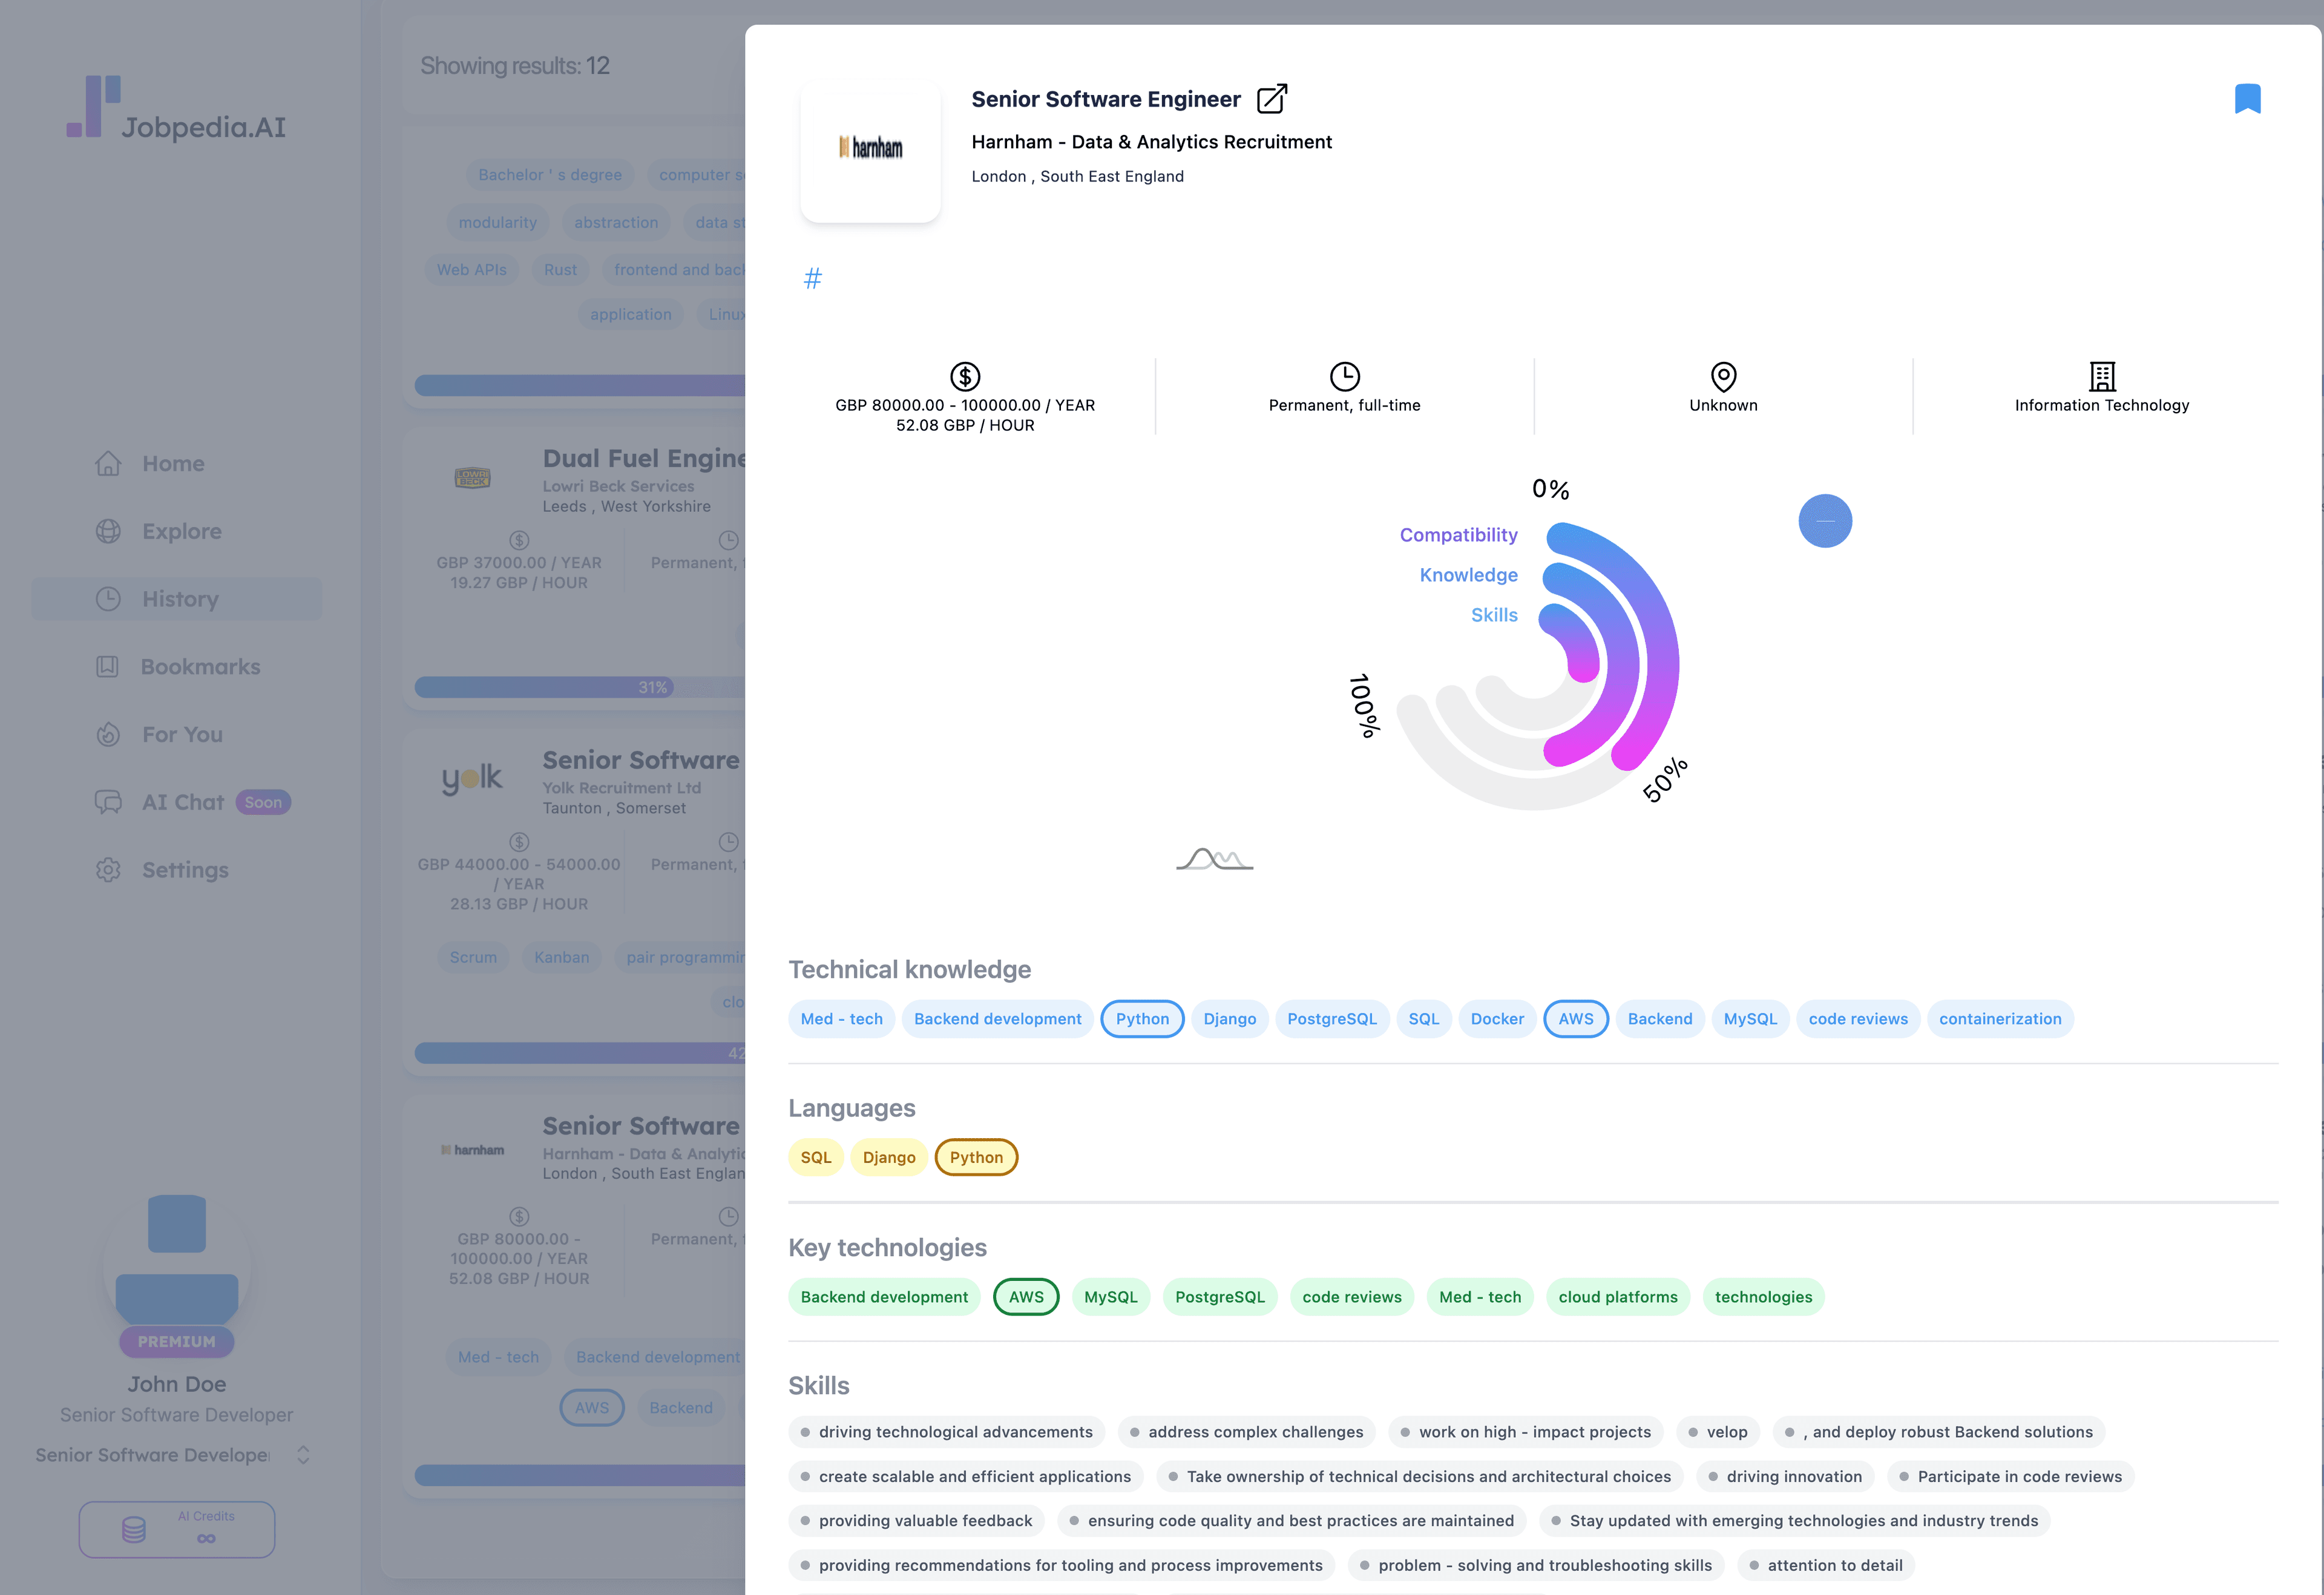Select Django tag under Technical knowledge
Screen dimensions: 2324x1595
1229,1019
